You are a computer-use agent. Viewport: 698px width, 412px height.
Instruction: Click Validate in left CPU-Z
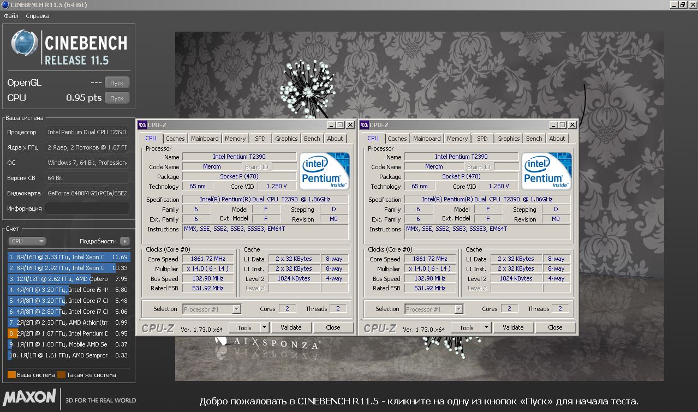tap(291, 327)
